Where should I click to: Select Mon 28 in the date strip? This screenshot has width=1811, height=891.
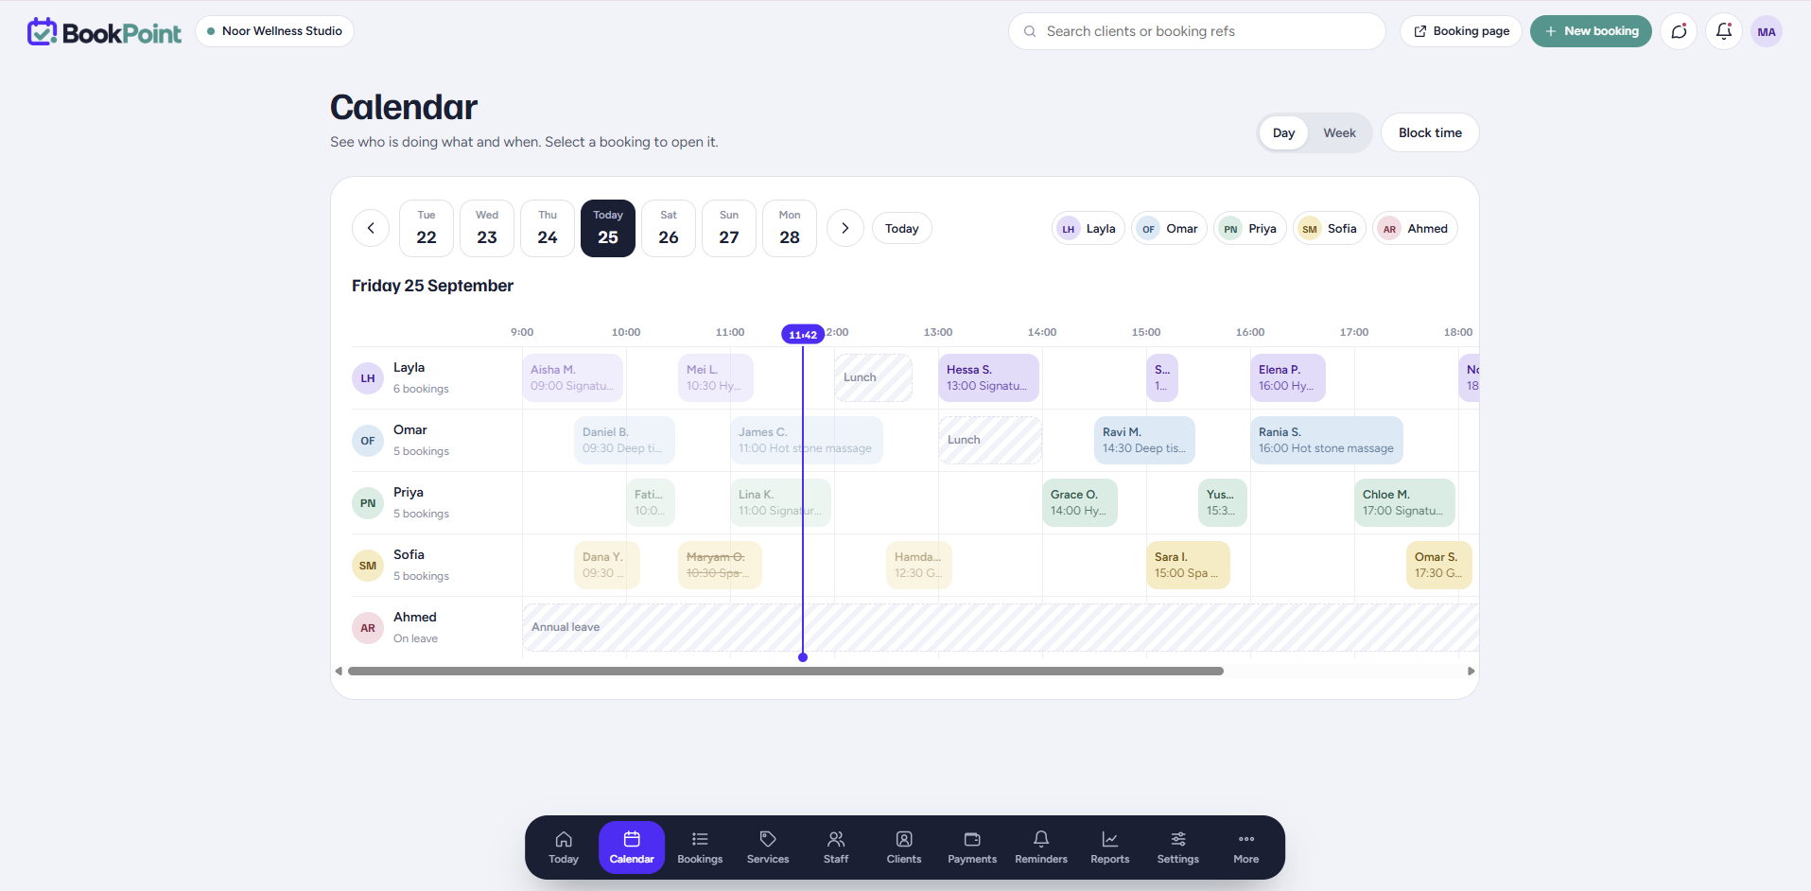[x=790, y=228]
